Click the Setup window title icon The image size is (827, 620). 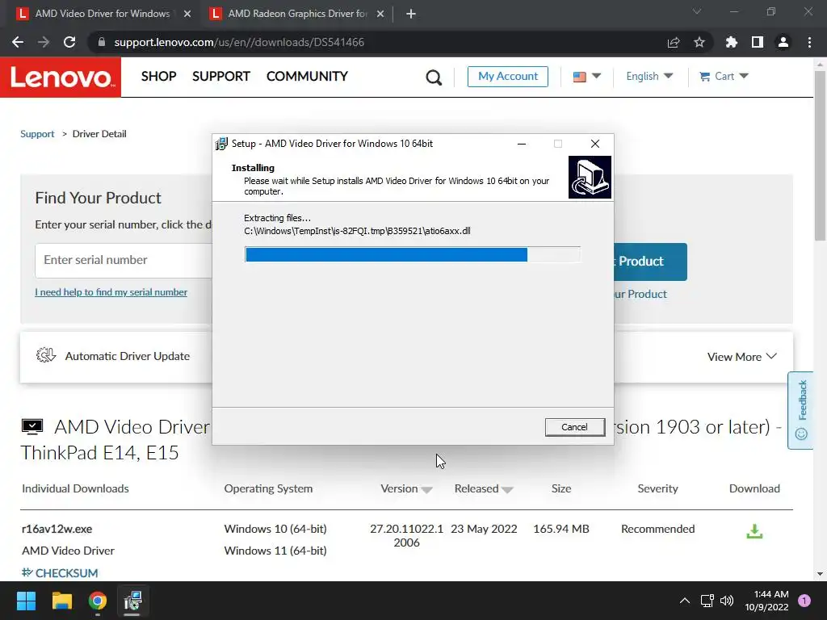coord(221,144)
